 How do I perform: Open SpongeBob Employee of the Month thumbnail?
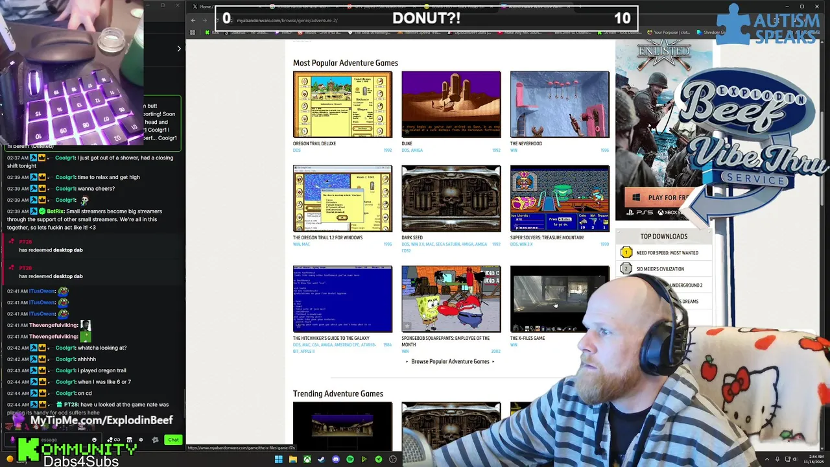(451, 299)
